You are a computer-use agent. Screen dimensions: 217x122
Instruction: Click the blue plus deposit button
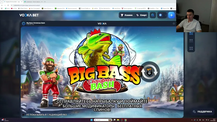pos(171,15)
